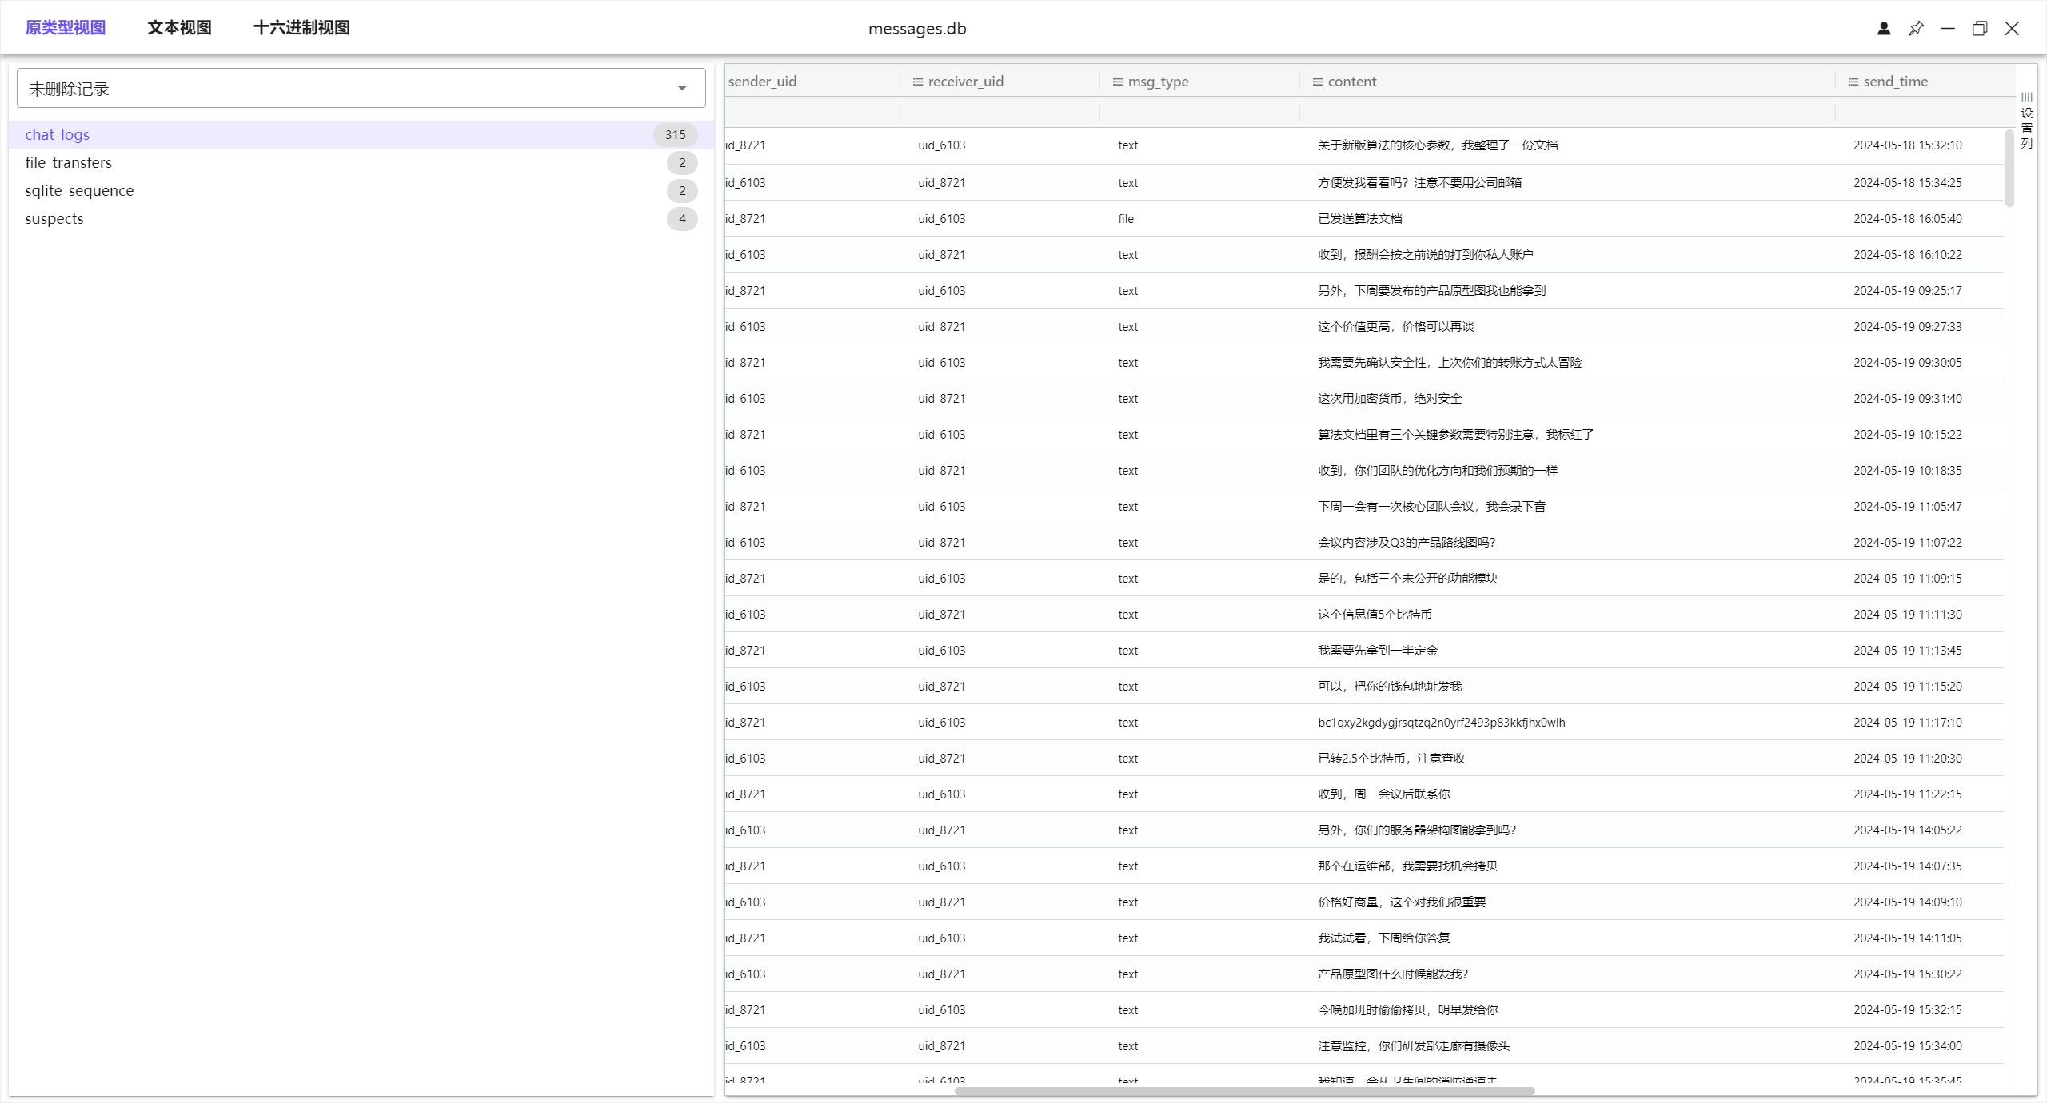Click the content column filter field
The image size is (2047, 1103).
1566,113
